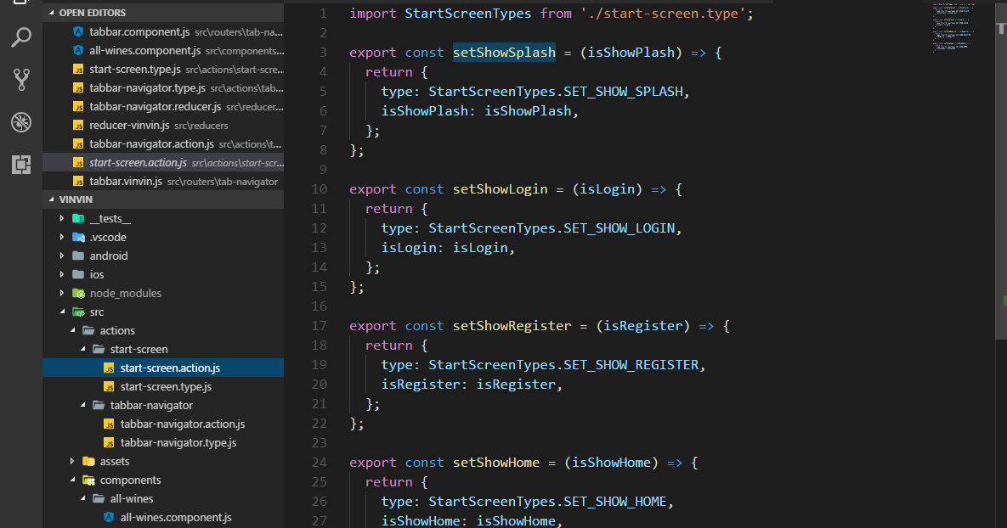Viewport: 1007px width, 528px height.
Task: Select start-screen.action.js in the file tree
Action: click(163, 368)
